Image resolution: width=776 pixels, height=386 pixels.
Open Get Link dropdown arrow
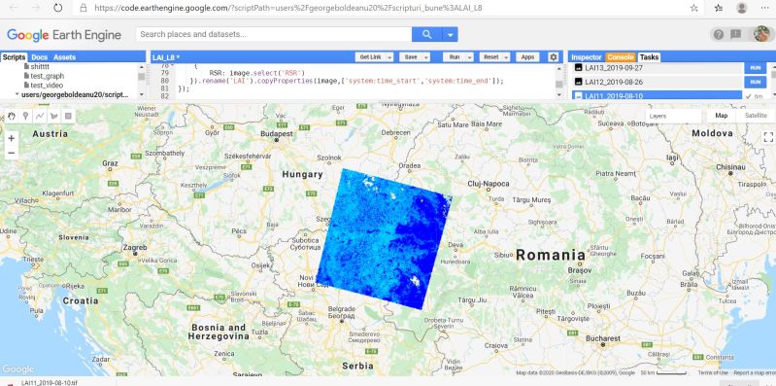tap(389, 57)
